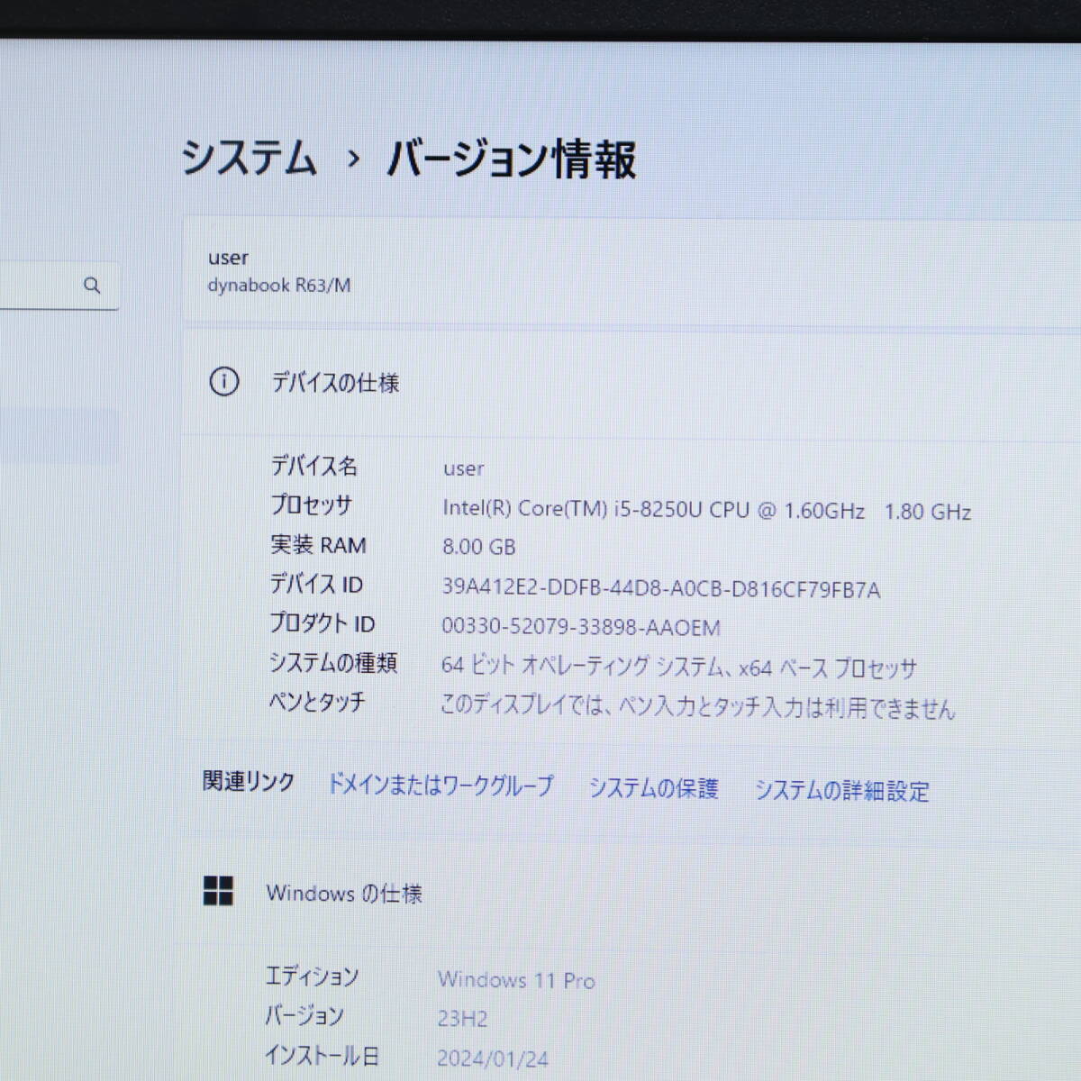Select the processor value i5-8250U text
1081x1081 pixels.
707,510
